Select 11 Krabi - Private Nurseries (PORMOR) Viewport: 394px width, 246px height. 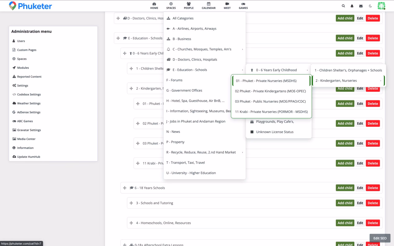pos(271,112)
